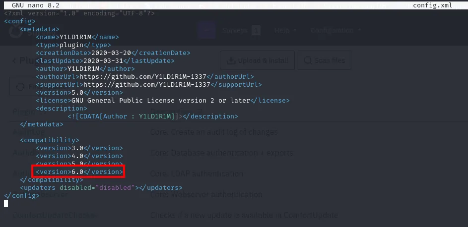Click the closing </metadata> tag

click(42, 124)
